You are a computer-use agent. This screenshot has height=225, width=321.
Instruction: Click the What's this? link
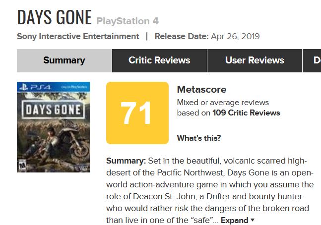coord(199,138)
